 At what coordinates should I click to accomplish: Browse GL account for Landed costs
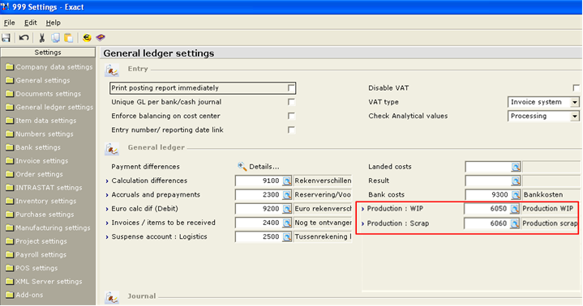click(516, 167)
